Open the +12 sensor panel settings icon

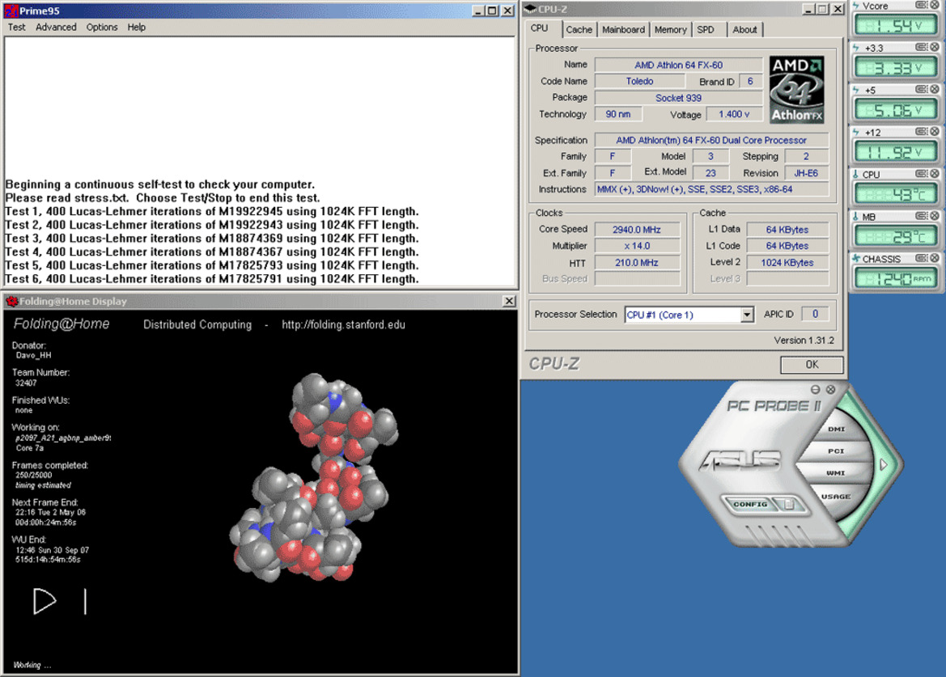click(921, 131)
